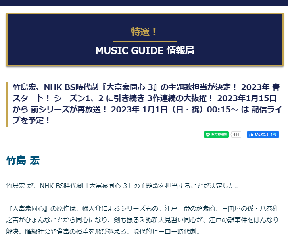The width and height of the screenshot is (288, 250).
Task: Click the headline's last line ブを予定！
Action: 31,121
